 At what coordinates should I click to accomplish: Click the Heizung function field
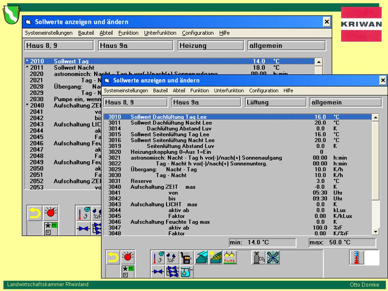pyautogui.click(x=211, y=46)
